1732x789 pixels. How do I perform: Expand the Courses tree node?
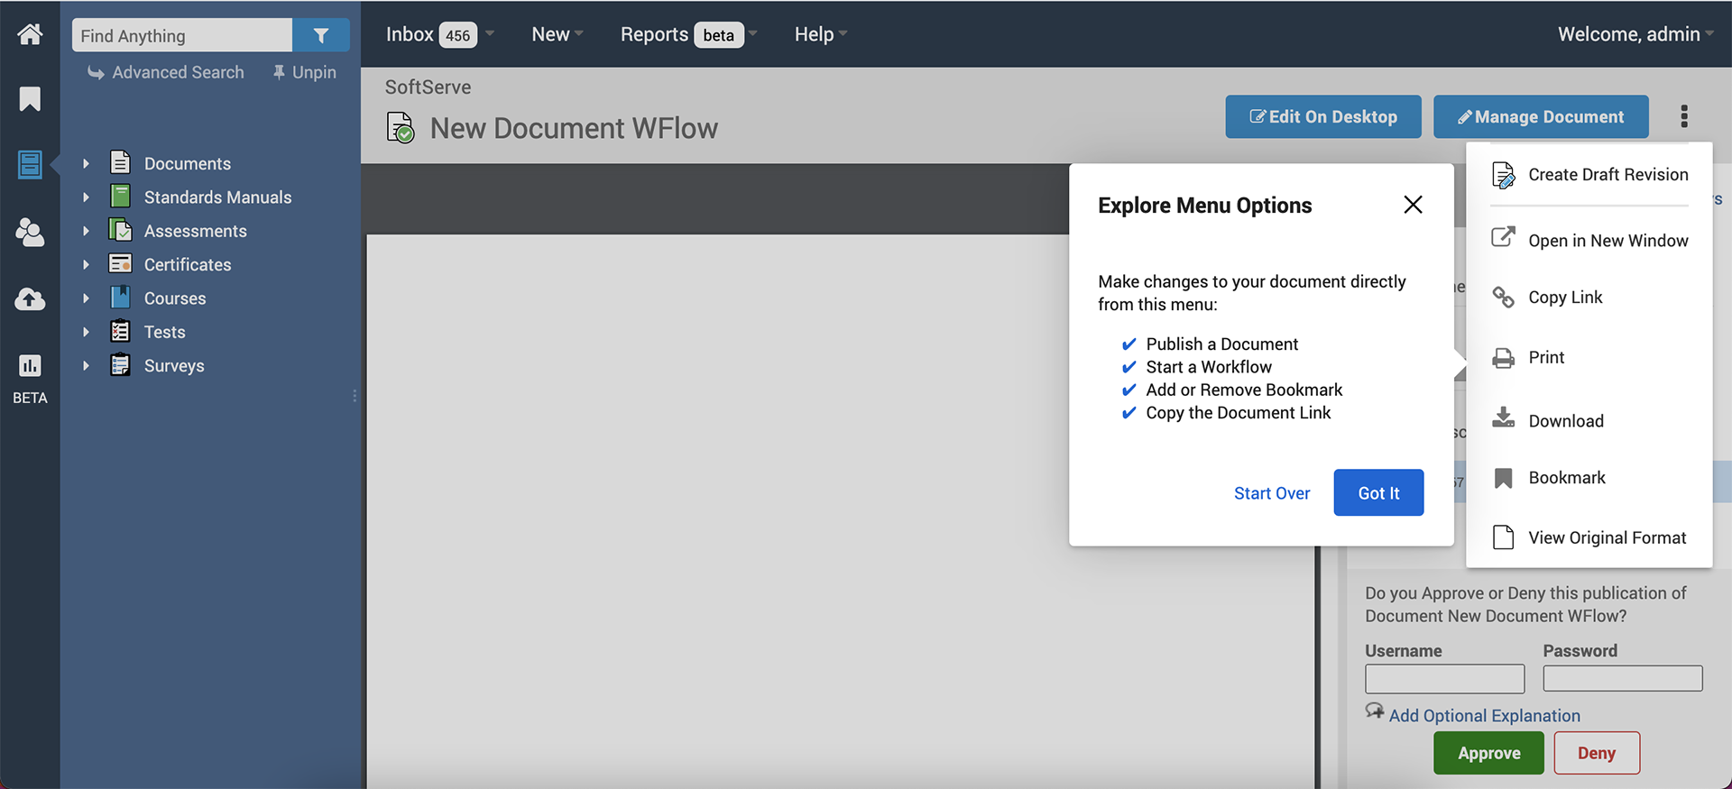click(87, 298)
